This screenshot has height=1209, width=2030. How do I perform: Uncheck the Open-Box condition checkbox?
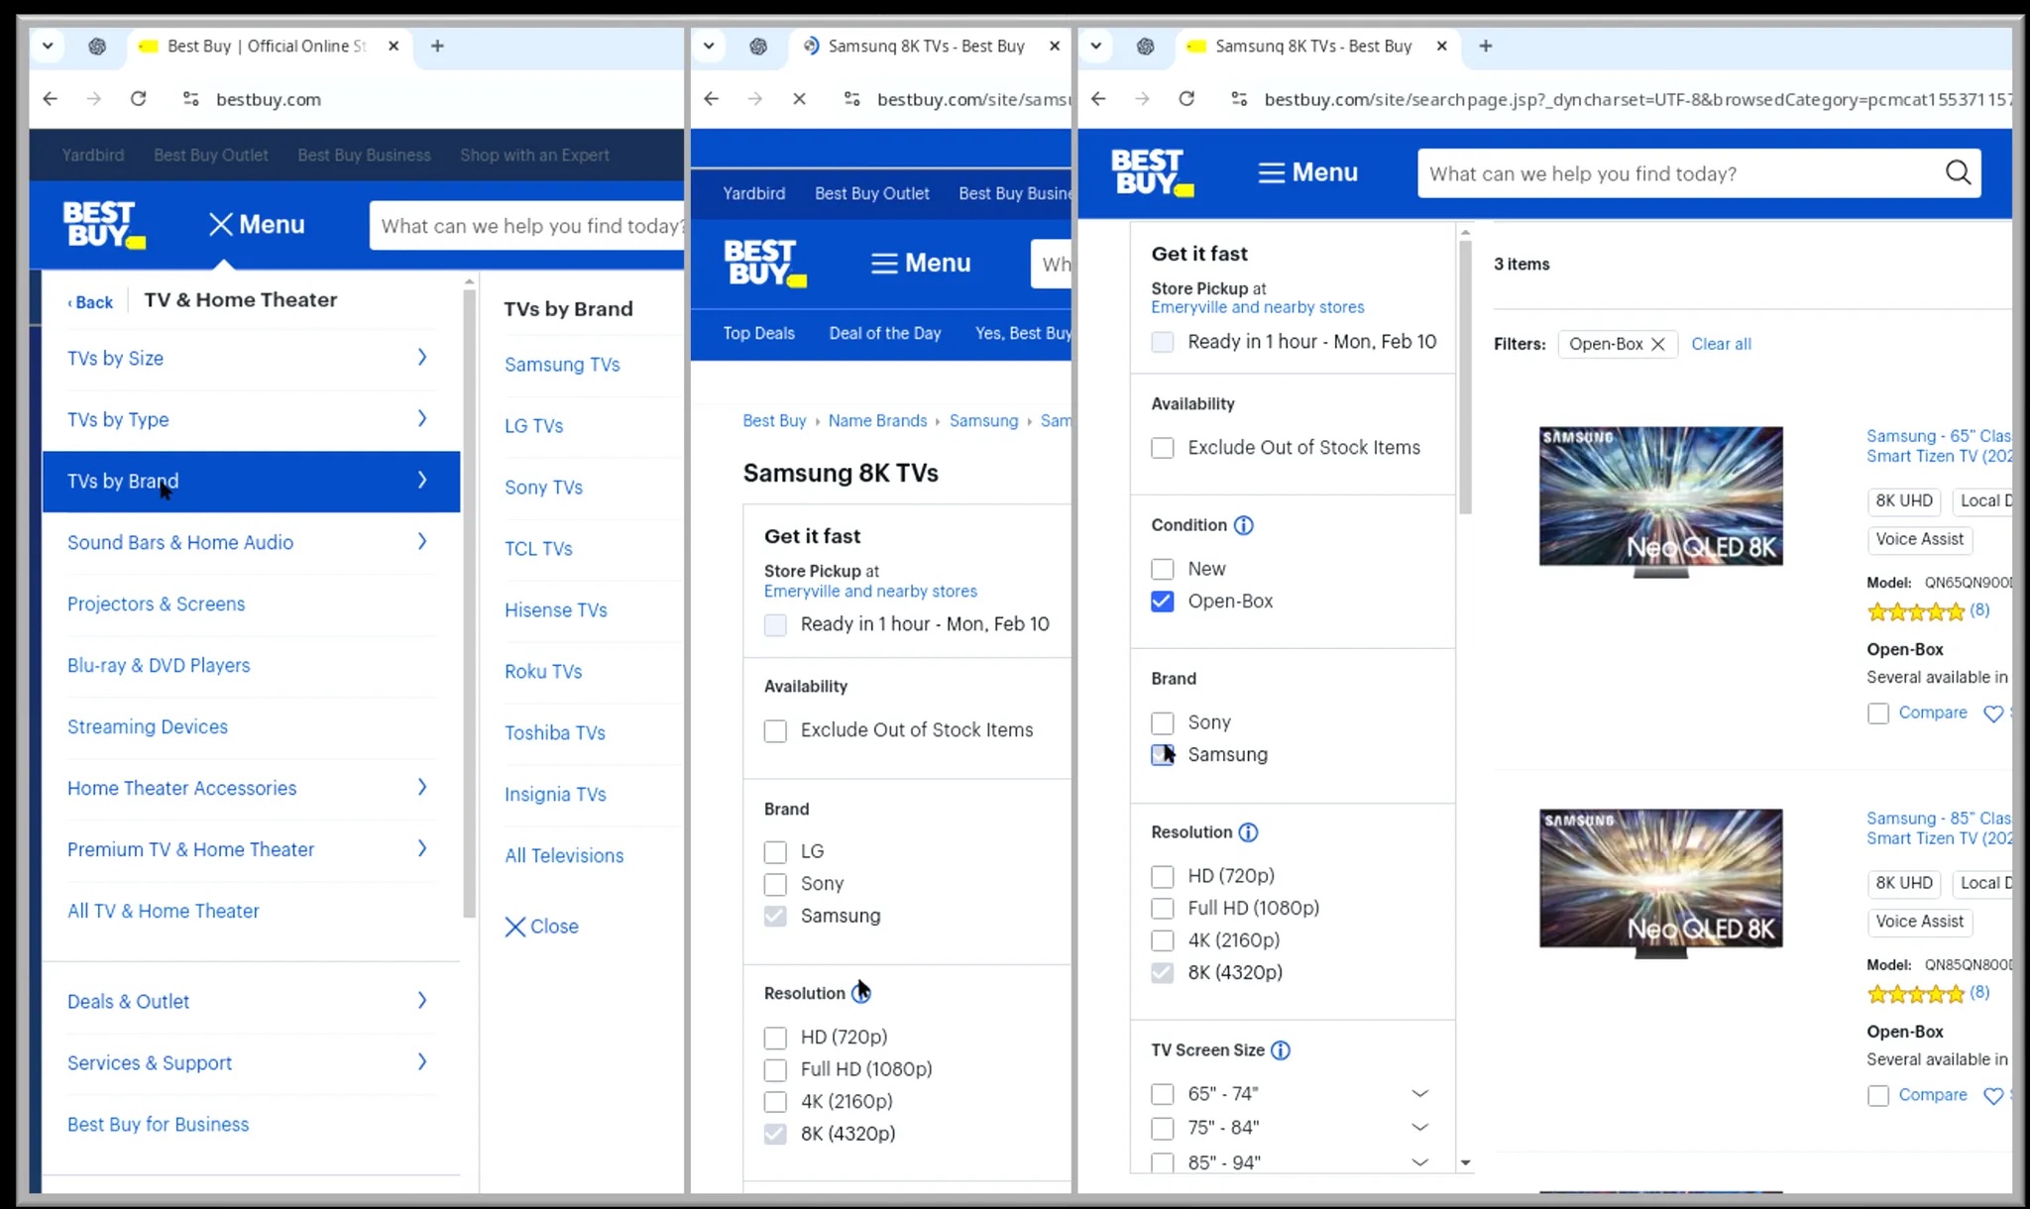coord(1162,602)
